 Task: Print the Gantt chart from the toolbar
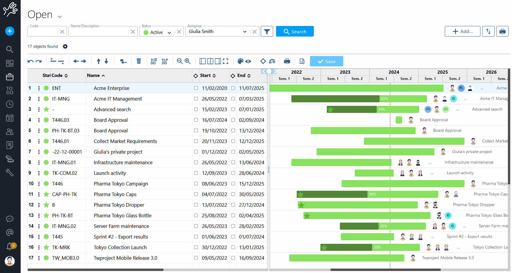287,61
